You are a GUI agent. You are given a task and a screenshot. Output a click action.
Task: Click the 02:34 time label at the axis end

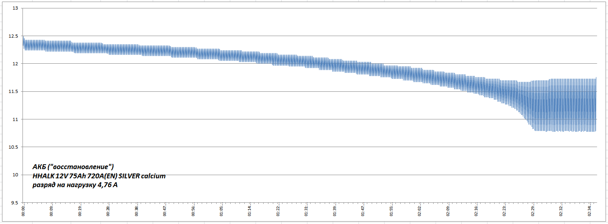[590, 211]
